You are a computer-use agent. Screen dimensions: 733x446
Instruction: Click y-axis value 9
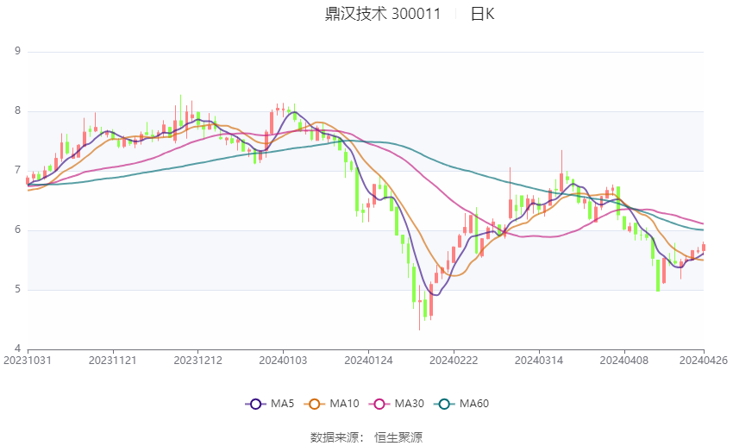click(x=18, y=51)
